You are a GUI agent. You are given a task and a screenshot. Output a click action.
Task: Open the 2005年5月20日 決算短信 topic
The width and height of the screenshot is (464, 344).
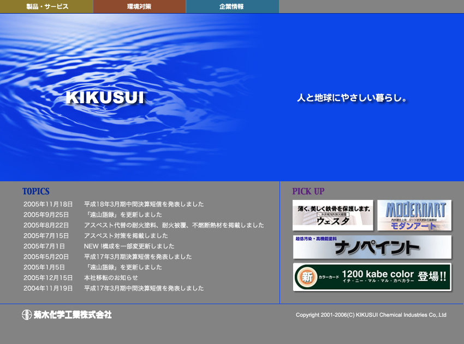coord(138,257)
